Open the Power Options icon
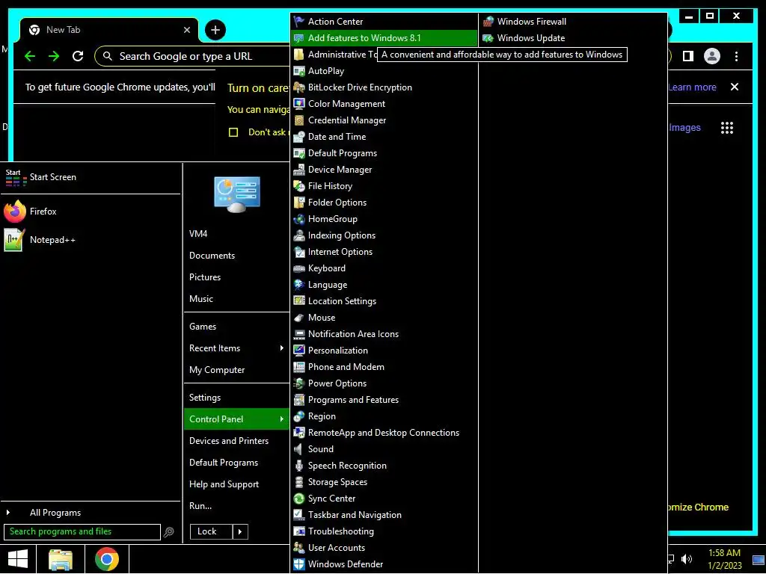Image resolution: width=766 pixels, height=574 pixels. 299,383
